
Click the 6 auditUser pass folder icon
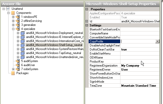pos(18,65)
